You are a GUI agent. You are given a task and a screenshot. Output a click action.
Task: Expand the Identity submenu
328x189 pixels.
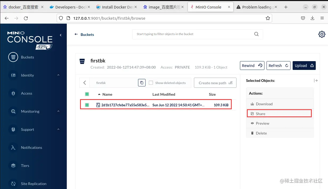coord(59,75)
